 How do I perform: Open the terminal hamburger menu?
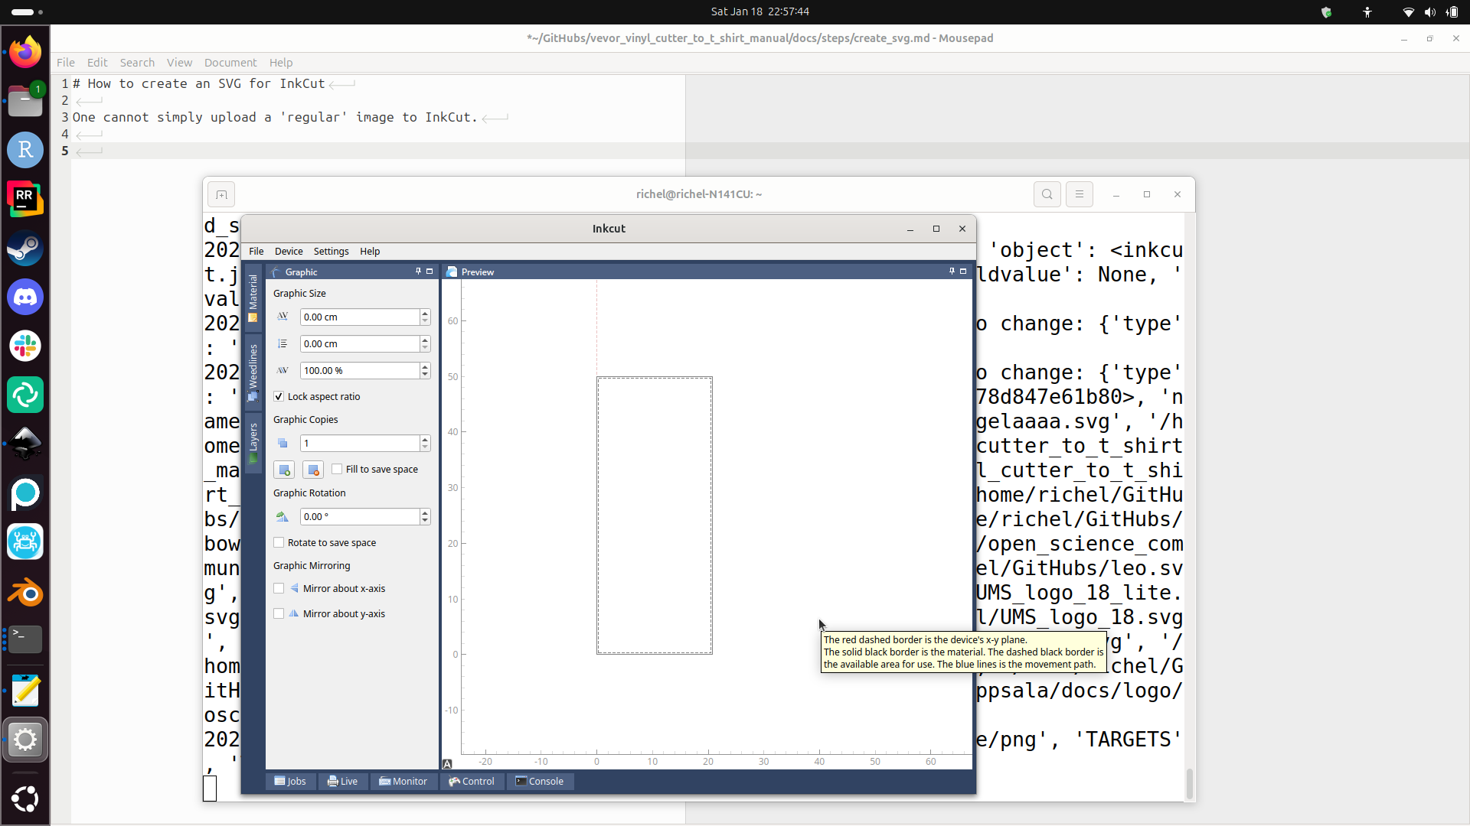(1079, 194)
